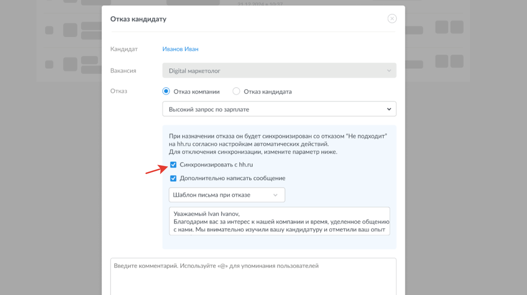
Task: Click the Отказ компании label text
Action: 196,92
